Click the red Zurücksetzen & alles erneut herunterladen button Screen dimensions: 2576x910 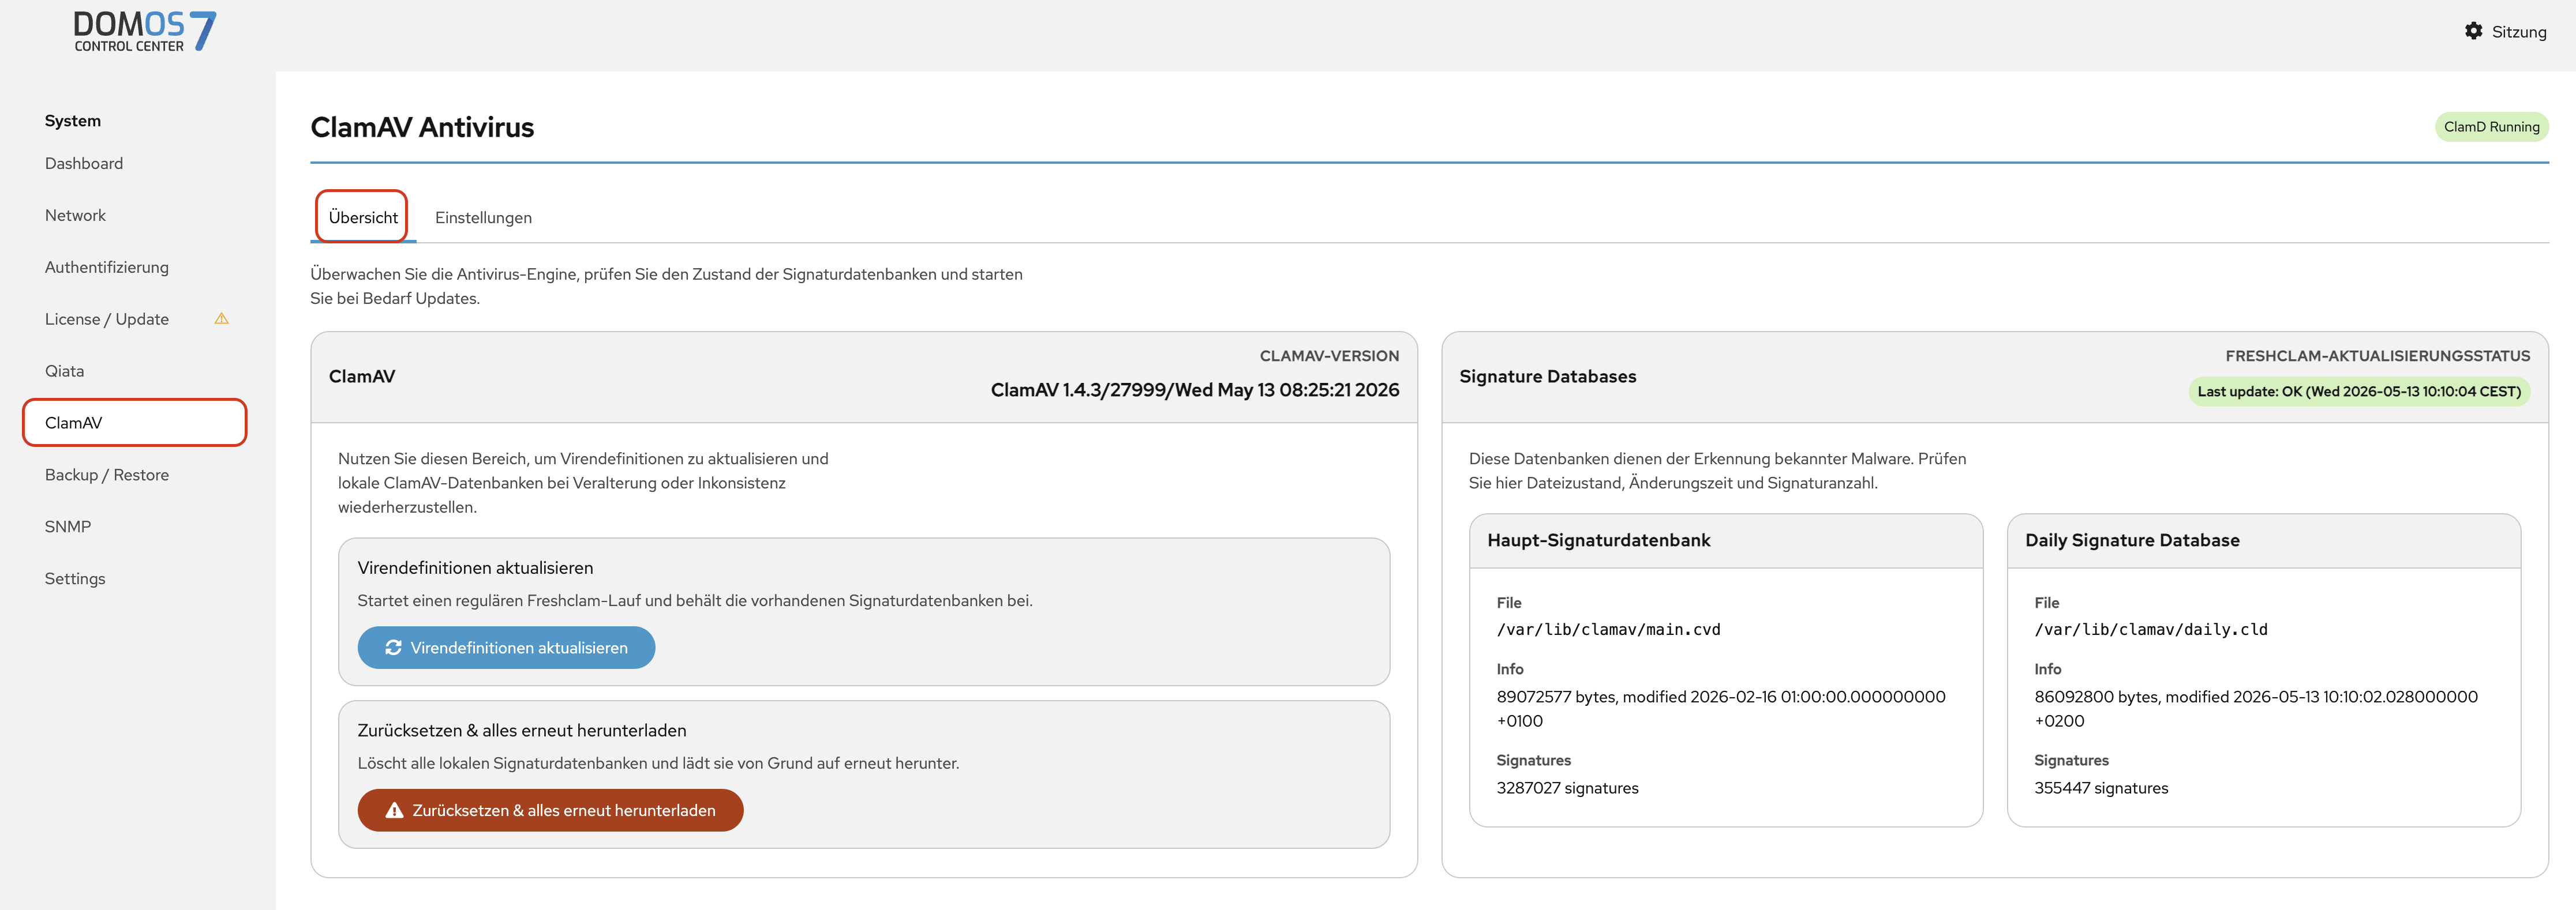tap(550, 810)
